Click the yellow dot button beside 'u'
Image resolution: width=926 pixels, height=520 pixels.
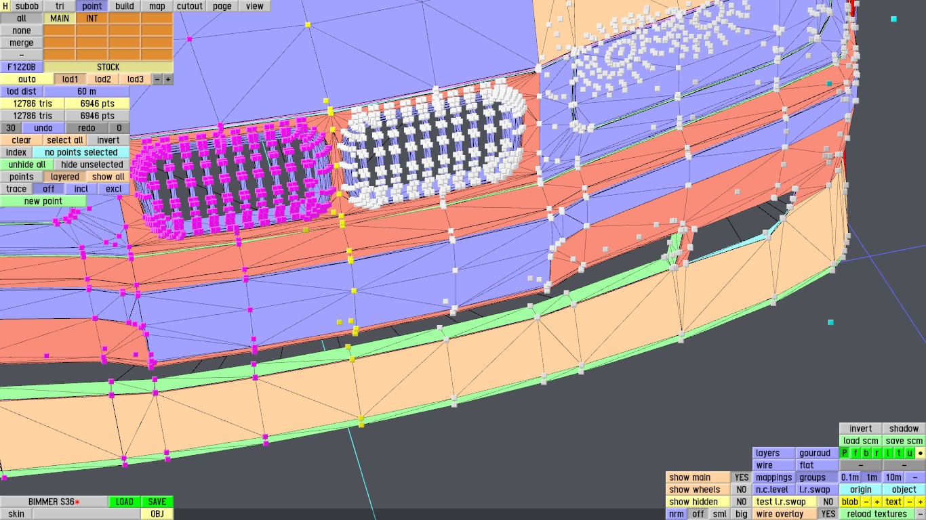[921, 453]
